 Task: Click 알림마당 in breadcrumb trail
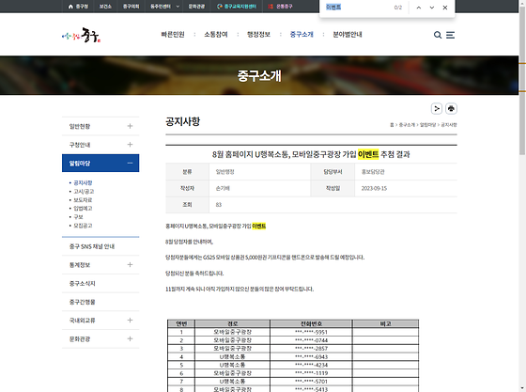coord(427,125)
